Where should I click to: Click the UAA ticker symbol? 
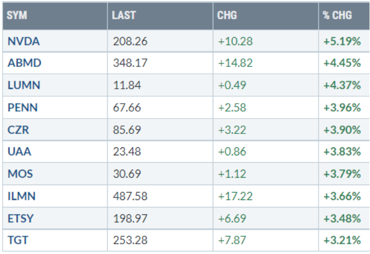pos(19,152)
